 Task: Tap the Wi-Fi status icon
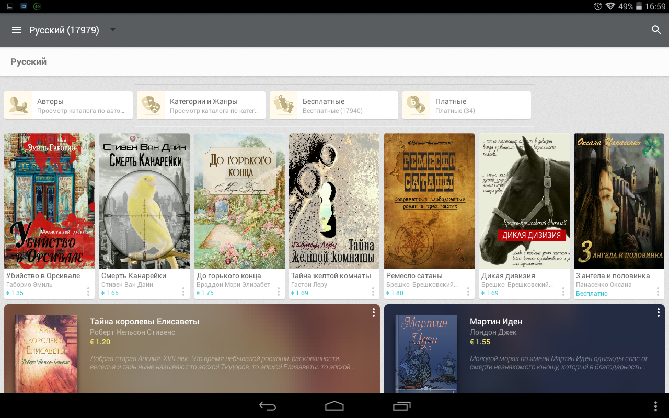[610, 6]
